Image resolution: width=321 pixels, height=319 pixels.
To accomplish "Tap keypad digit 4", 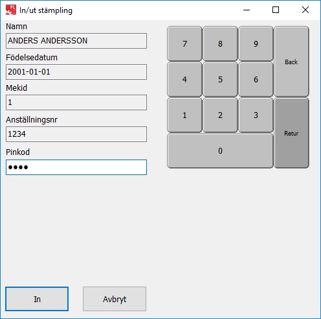I will [184, 79].
